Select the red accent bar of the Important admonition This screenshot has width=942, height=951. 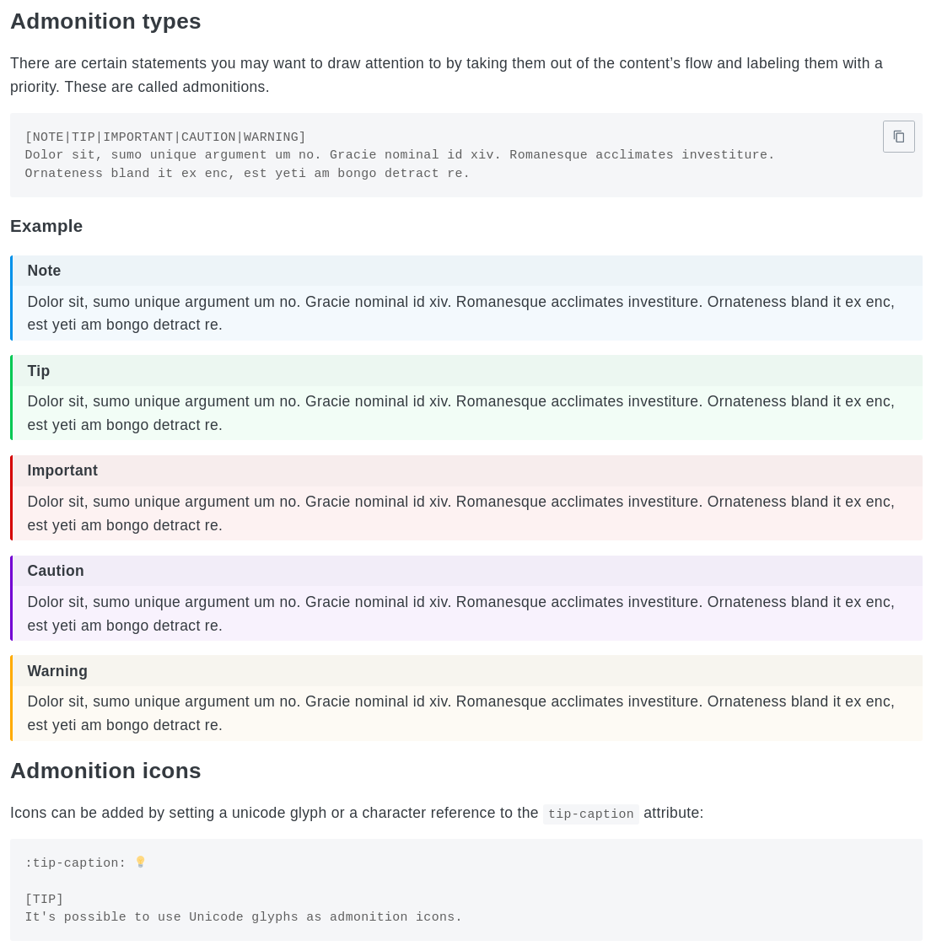pyautogui.click(x=11, y=497)
